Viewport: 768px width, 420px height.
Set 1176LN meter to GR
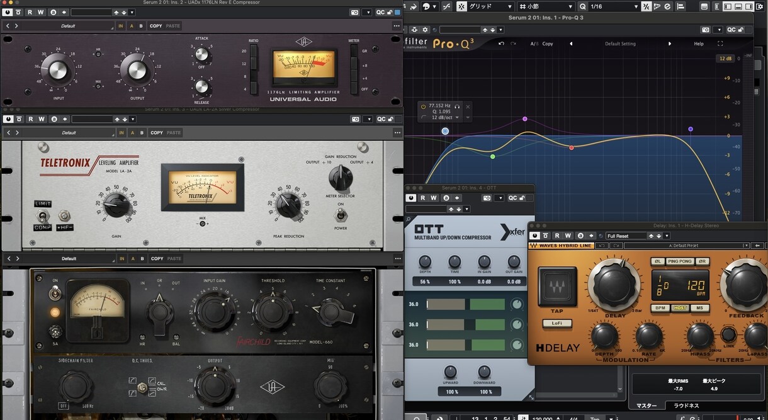coord(354,51)
